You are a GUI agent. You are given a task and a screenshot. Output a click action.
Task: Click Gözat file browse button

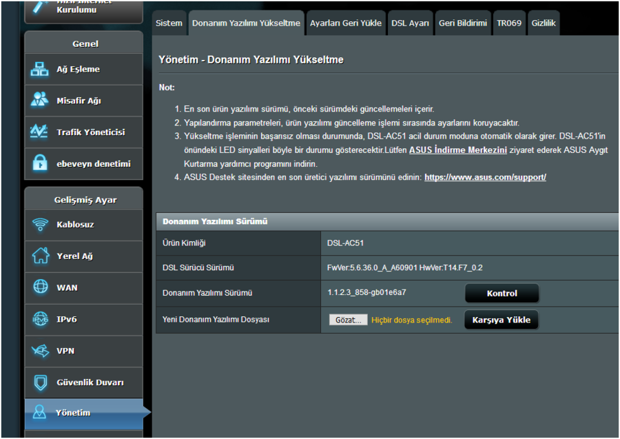pyautogui.click(x=348, y=320)
